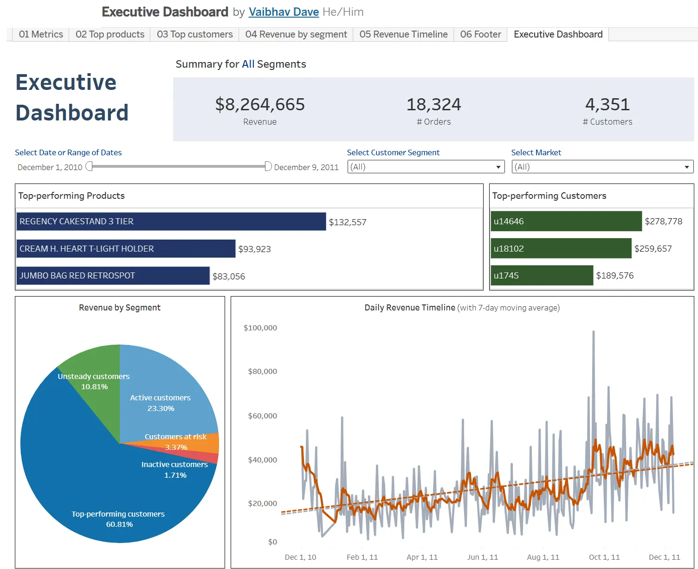
Task: Click December 1, 2010 start date
Action: point(50,167)
